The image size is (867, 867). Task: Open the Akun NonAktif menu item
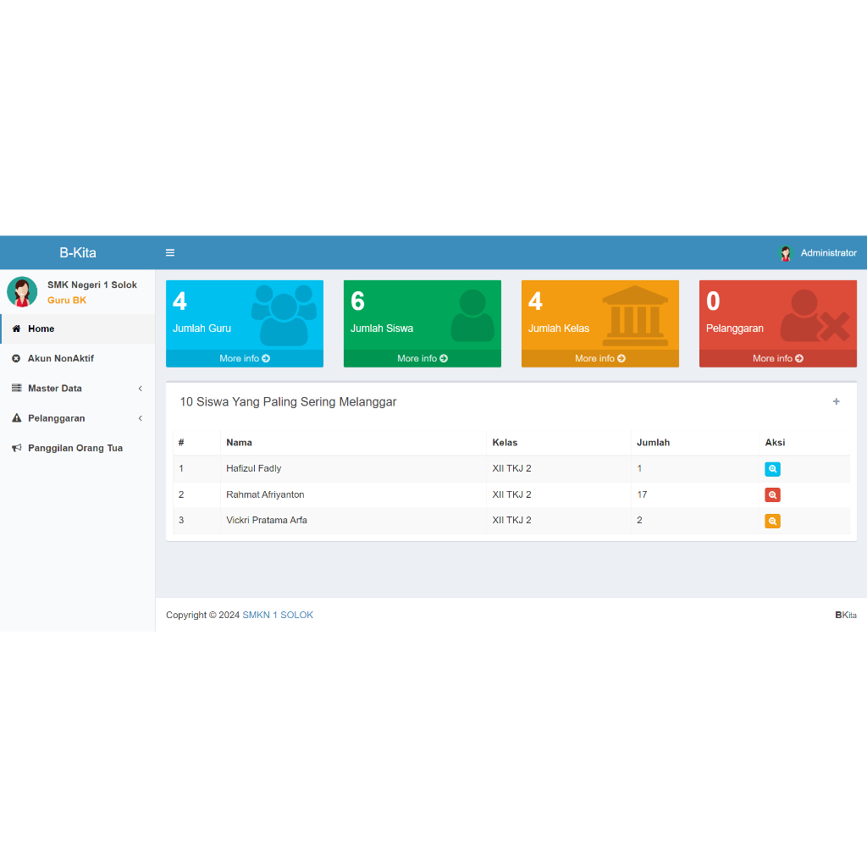(60, 359)
